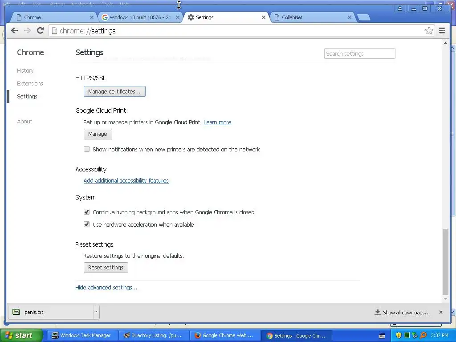The height and width of the screenshot is (342, 456).
Task: Click the orange magnifier tray icon
Action: 423,335
